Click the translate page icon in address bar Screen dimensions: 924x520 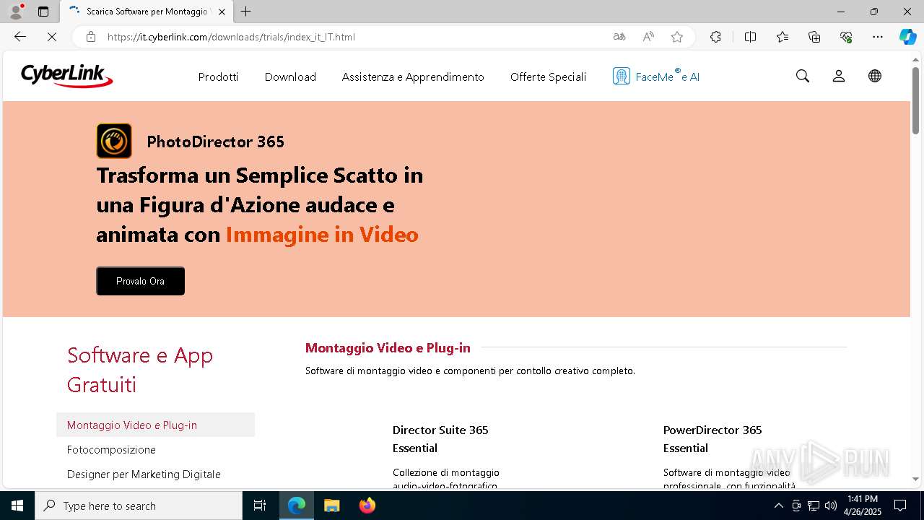[619, 37]
